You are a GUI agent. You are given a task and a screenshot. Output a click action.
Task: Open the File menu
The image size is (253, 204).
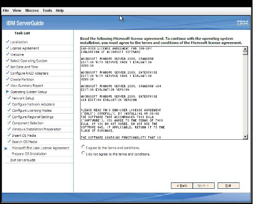pyautogui.click(x=6, y=10)
